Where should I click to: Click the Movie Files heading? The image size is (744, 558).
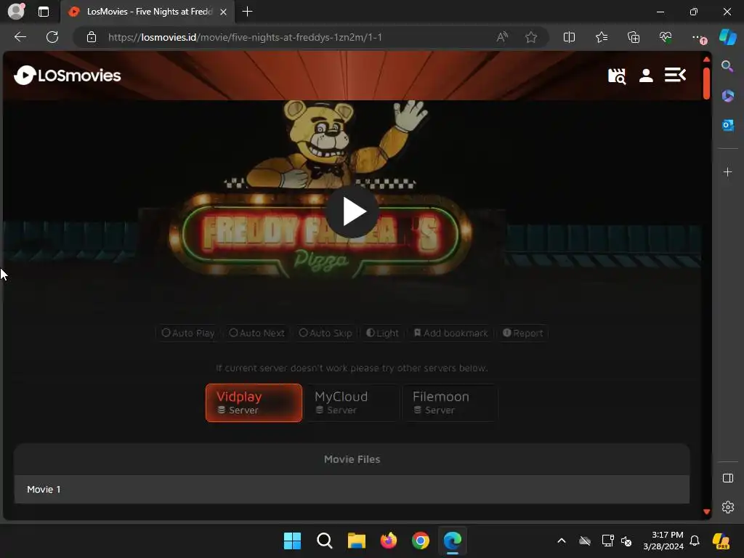pos(352,459)
